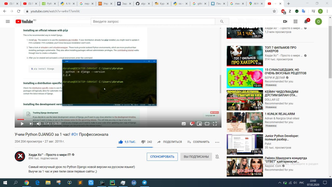Click the СПОНСИРОВАТЬ button
This screenshot has height=187, width=332.
click(162, 157)
